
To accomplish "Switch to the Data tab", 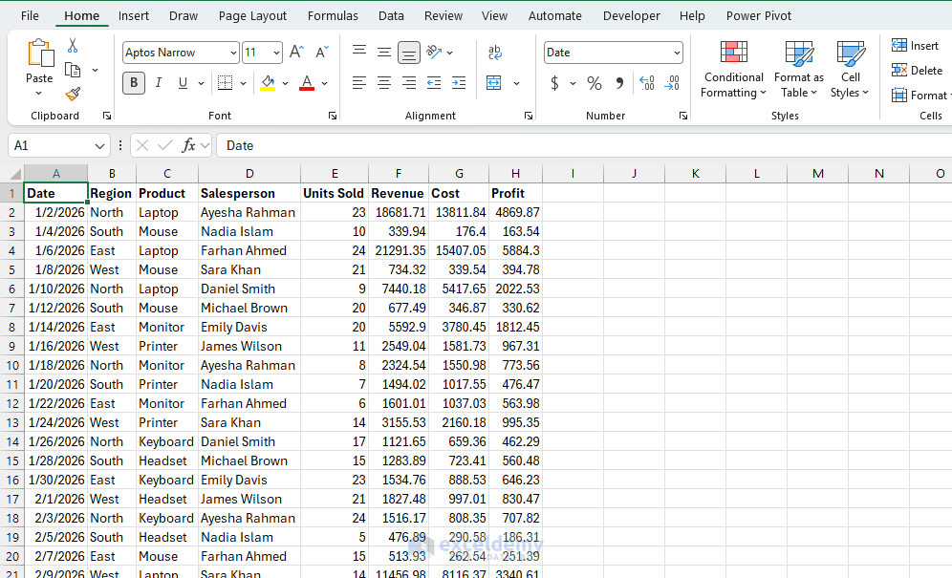I will point(391,16).
